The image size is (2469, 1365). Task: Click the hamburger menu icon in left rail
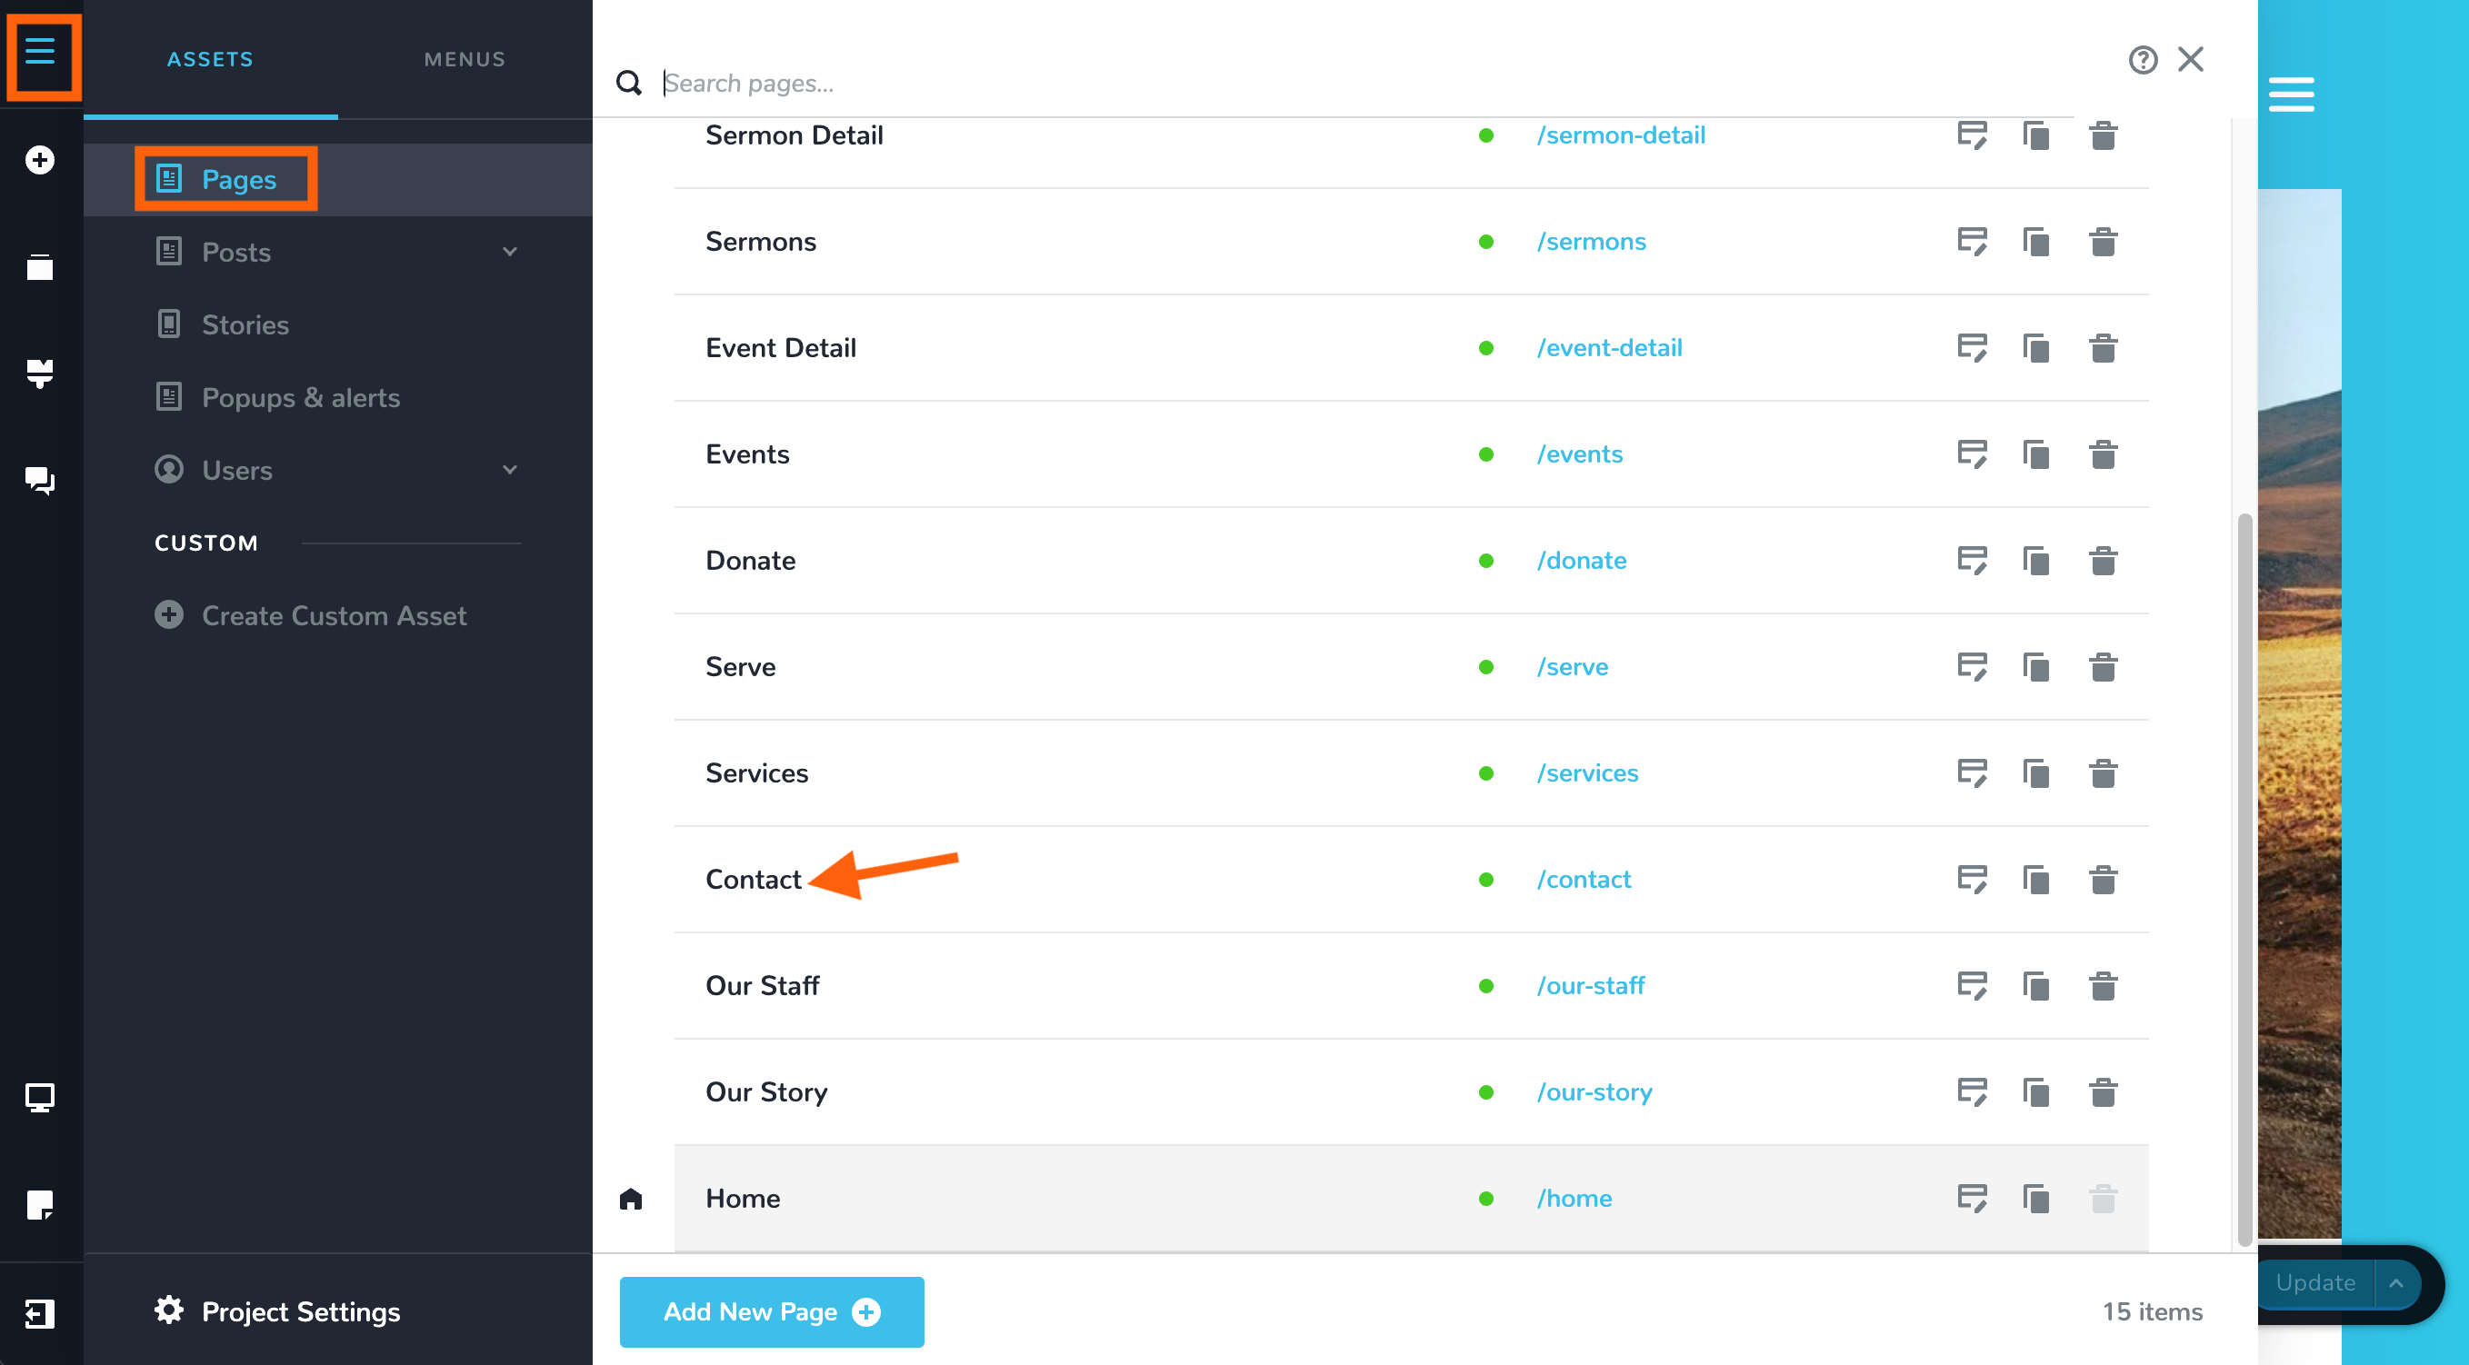coord(40,52)
